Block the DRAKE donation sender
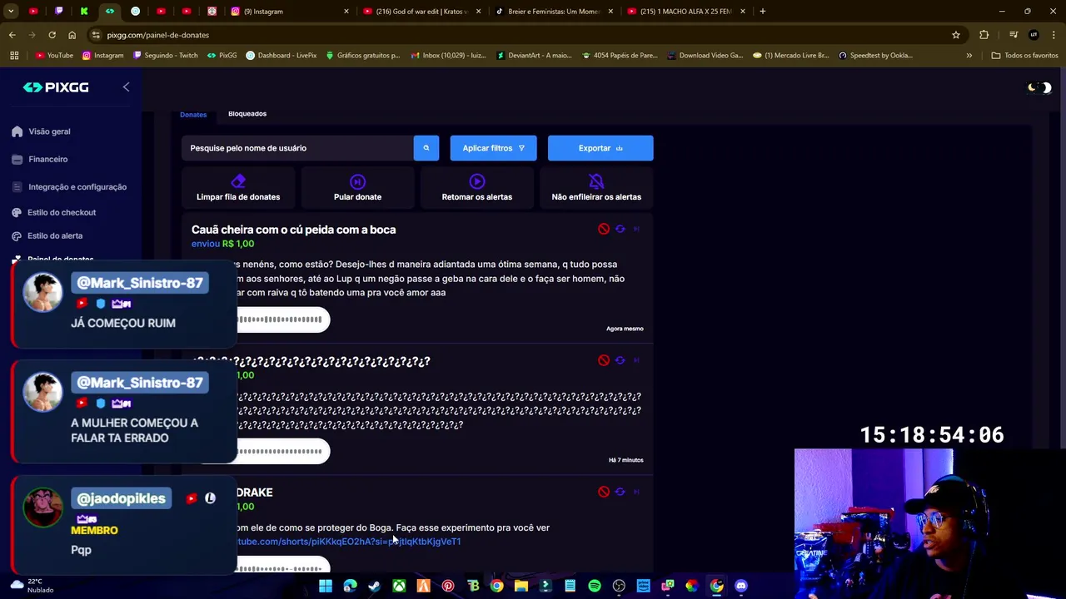1066x599 pixels. coord(604,492)
